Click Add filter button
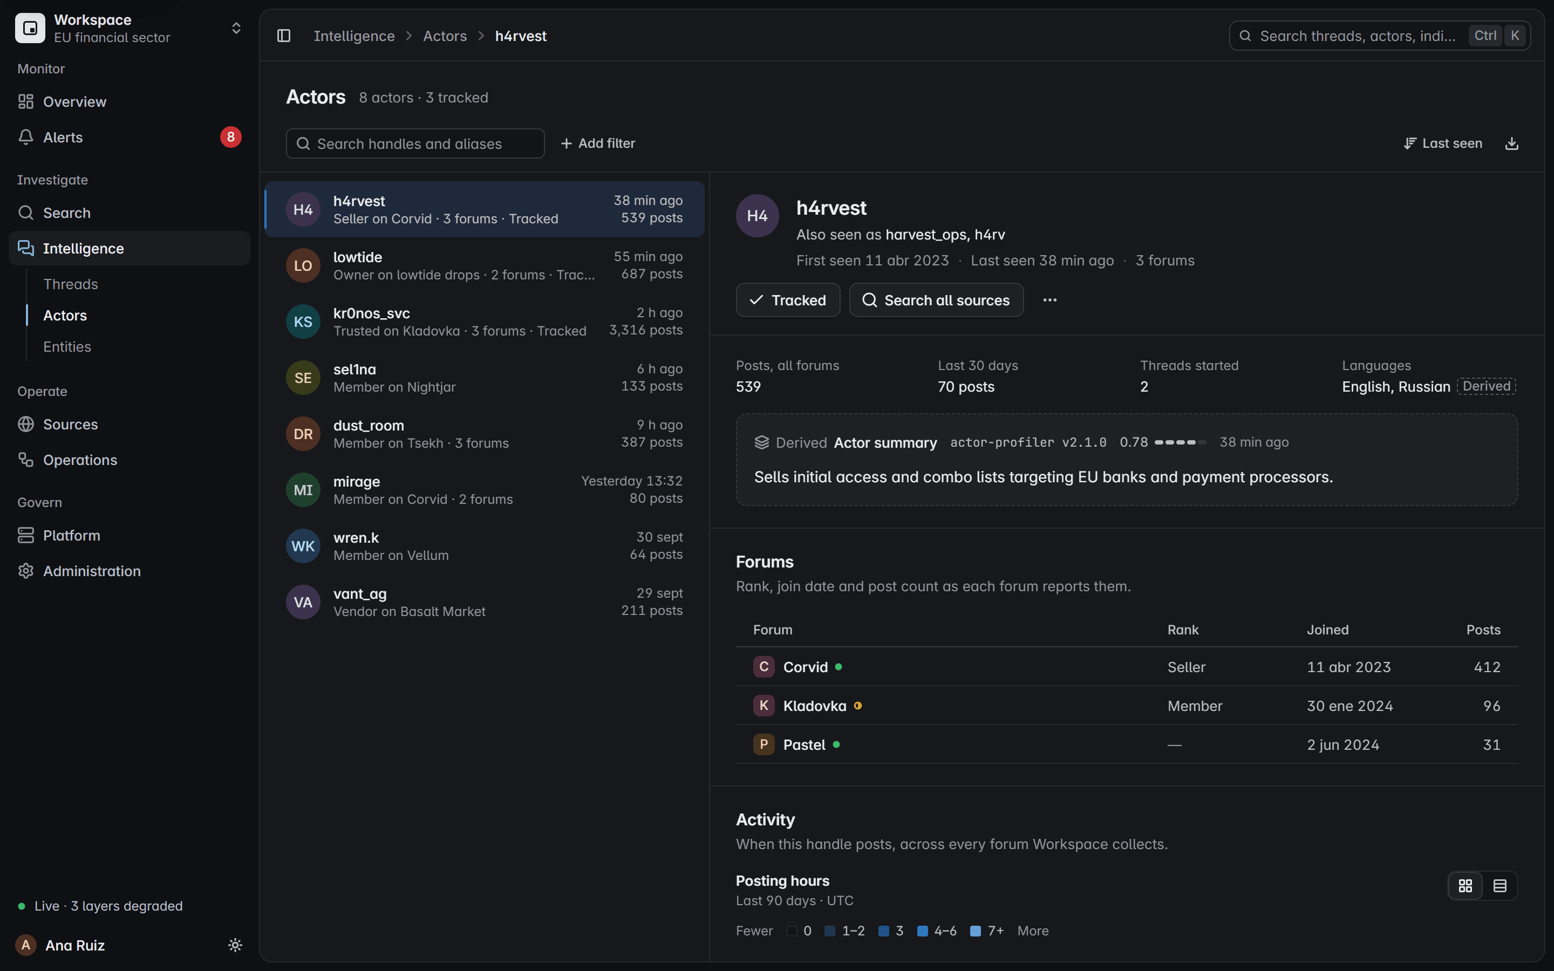Screen dimensions: 1554x971 pyautogui.click(x=598, y=143)
